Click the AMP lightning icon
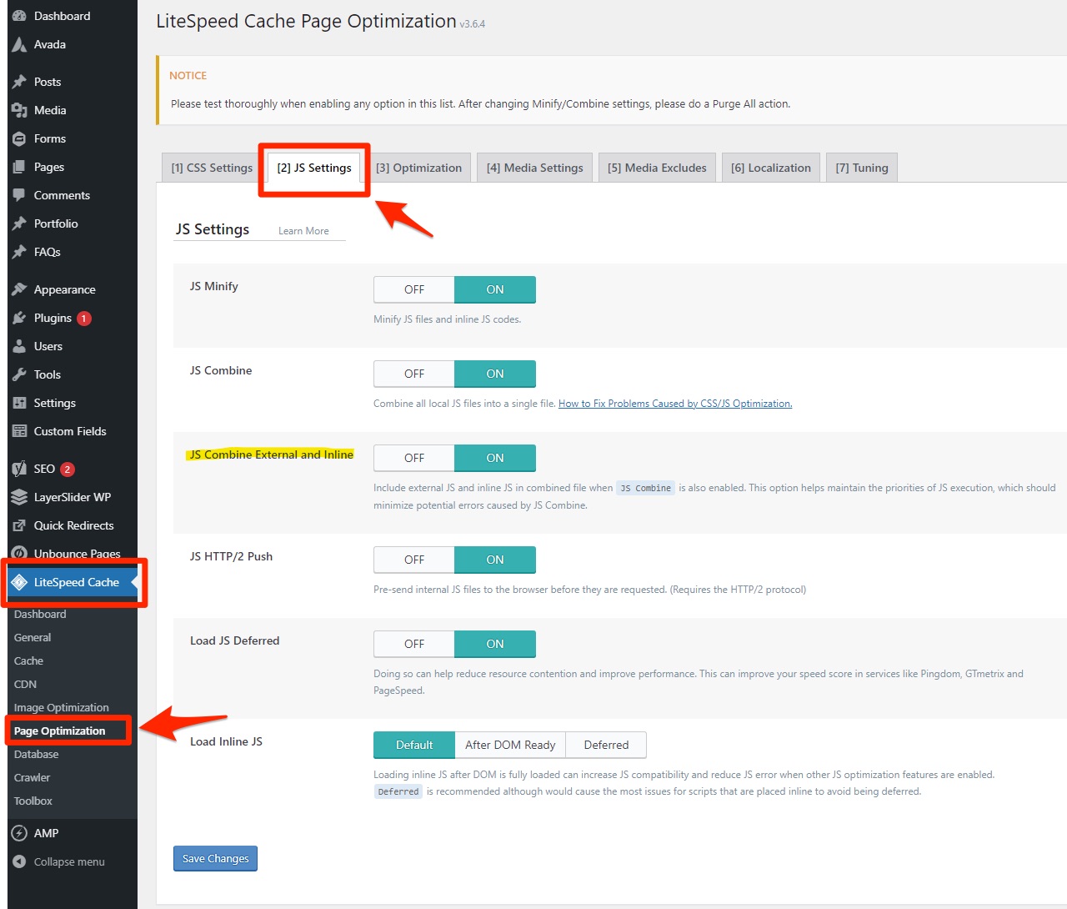This screenshot has width=1067, height=909. pyautogui.click(x=19, y=833)
